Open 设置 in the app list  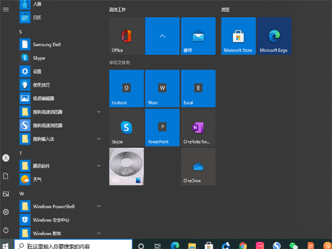pos(60,71)
